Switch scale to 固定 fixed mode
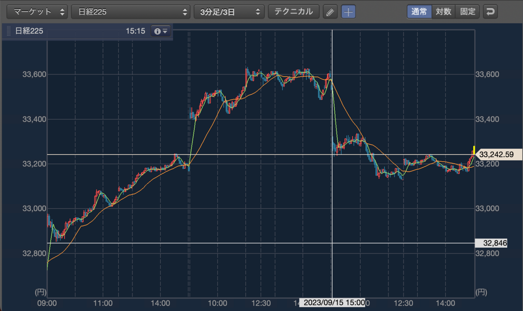Screen dimensions: 523x311 [x=467, y=12]
